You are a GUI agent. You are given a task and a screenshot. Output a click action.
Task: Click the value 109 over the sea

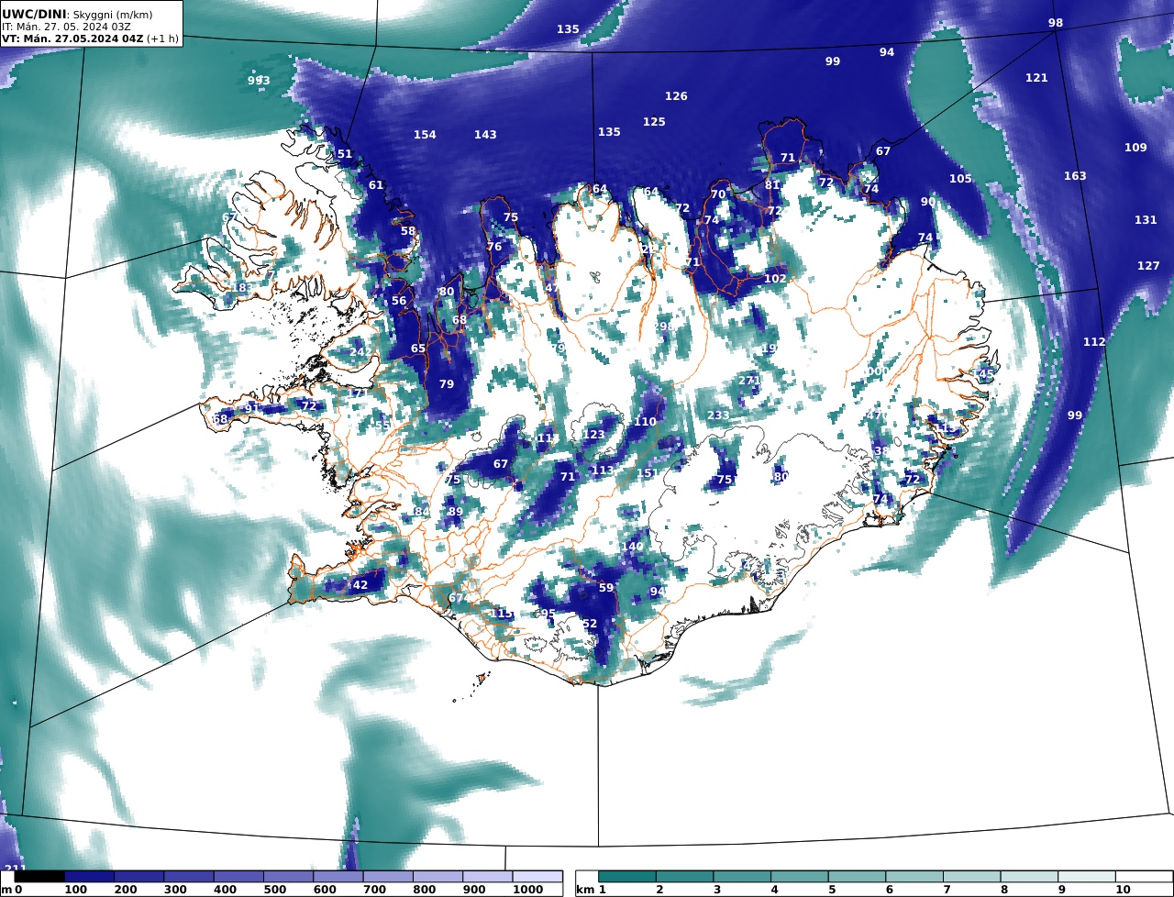pyautogui.click(x=1135, y=148)
